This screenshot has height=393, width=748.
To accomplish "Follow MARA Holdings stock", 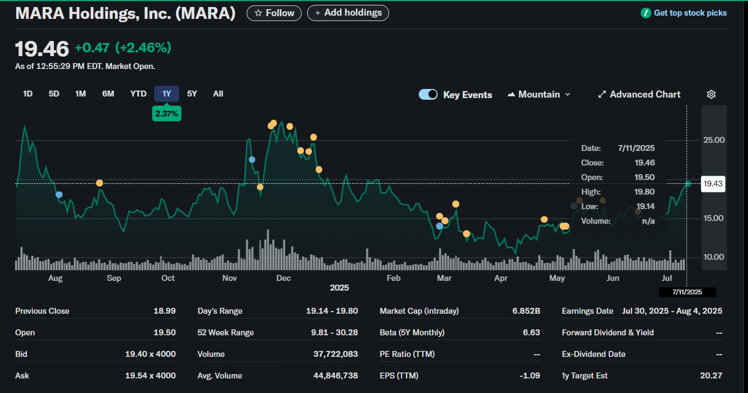I will pyautogui.click(x=274, y=13).
